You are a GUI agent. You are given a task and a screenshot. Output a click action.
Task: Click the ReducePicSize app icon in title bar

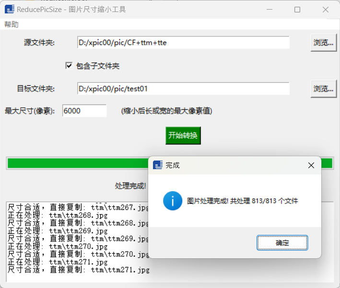(9, 9)
